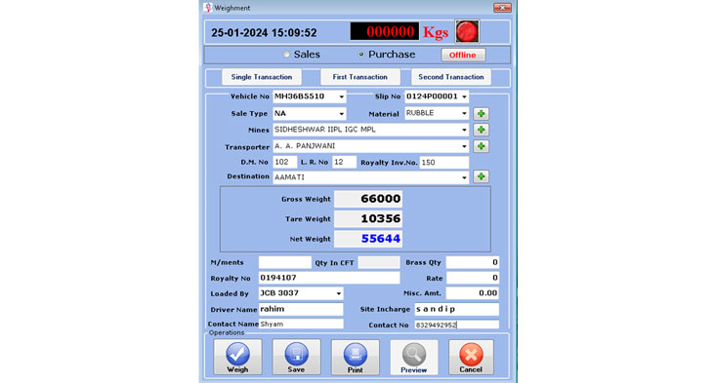Switch to Single Transaction tab
Screen dimensions: 715x383
[262, 77]
